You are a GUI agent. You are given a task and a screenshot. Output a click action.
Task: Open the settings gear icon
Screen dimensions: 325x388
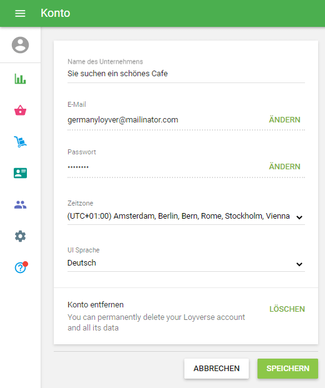pyautogui.click(x=20, y=236)
